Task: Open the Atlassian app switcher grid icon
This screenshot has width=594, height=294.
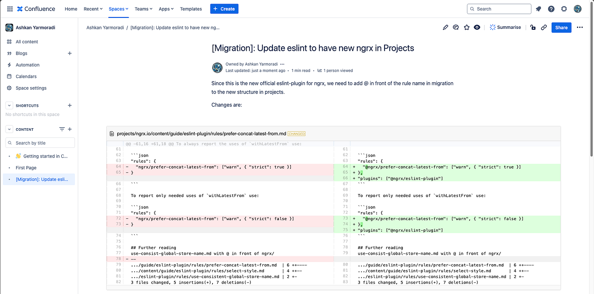Action: click(10, 9)
